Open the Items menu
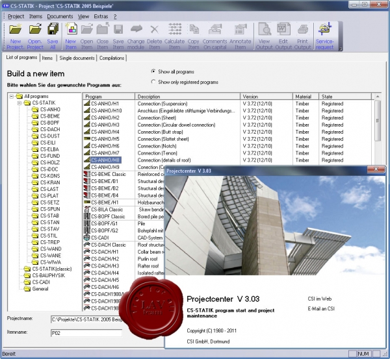Screen dimensions: 390x359 point(36,16)
